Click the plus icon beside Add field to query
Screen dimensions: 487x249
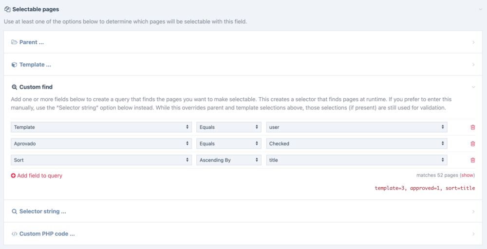click(x=13, y=176)
